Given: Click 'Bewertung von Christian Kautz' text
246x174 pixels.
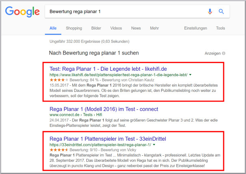Looking at the screenshot, I should click(128, 80).
